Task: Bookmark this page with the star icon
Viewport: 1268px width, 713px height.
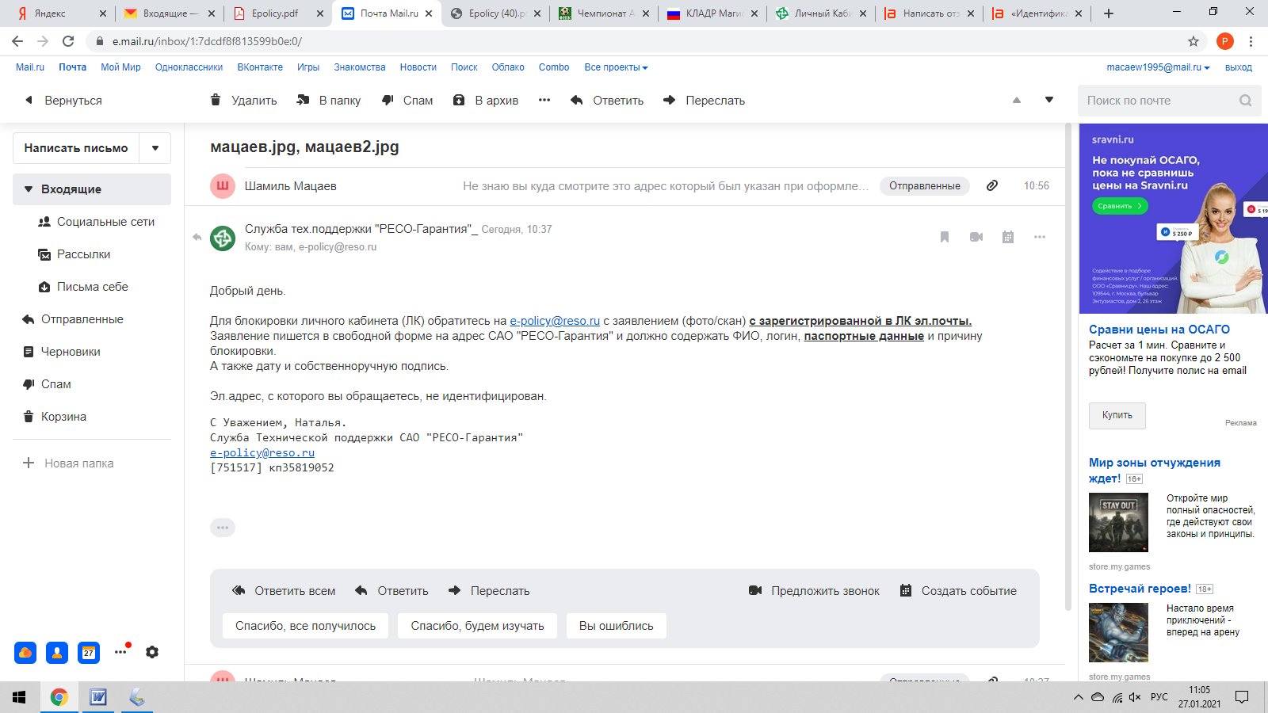Action: [1194, 41]
